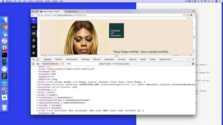Switch to the Network tab
This screenshot has height=125, width=223.
pos(58,59)
